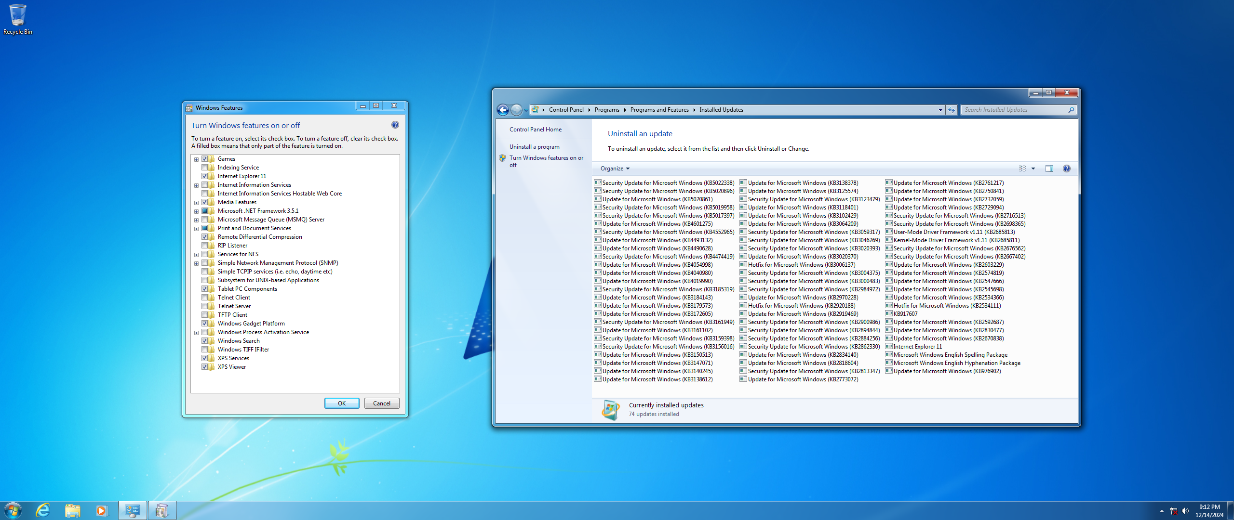This screenshot has height=520, width=1234.
Task: Click Cancel in Windows Features dialog
Action: [x=382, y=403]
